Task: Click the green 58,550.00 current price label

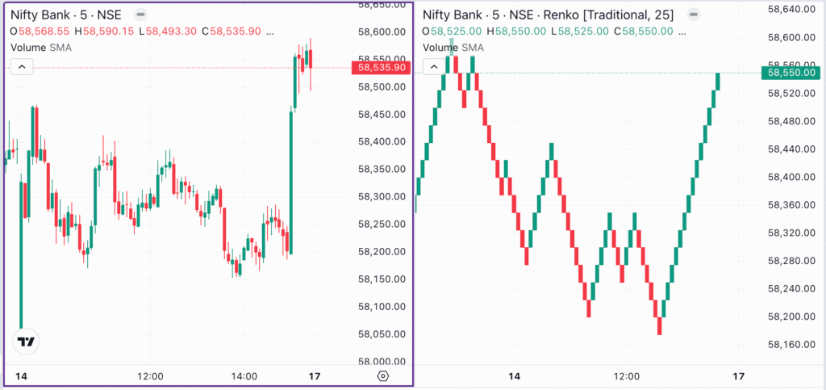Action: 794,73
